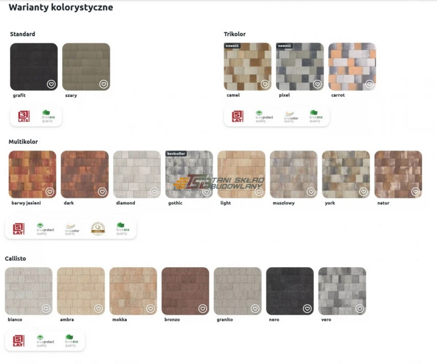
Task: Click the gold Q quality medal badge
Action: [x=98, y=229]
